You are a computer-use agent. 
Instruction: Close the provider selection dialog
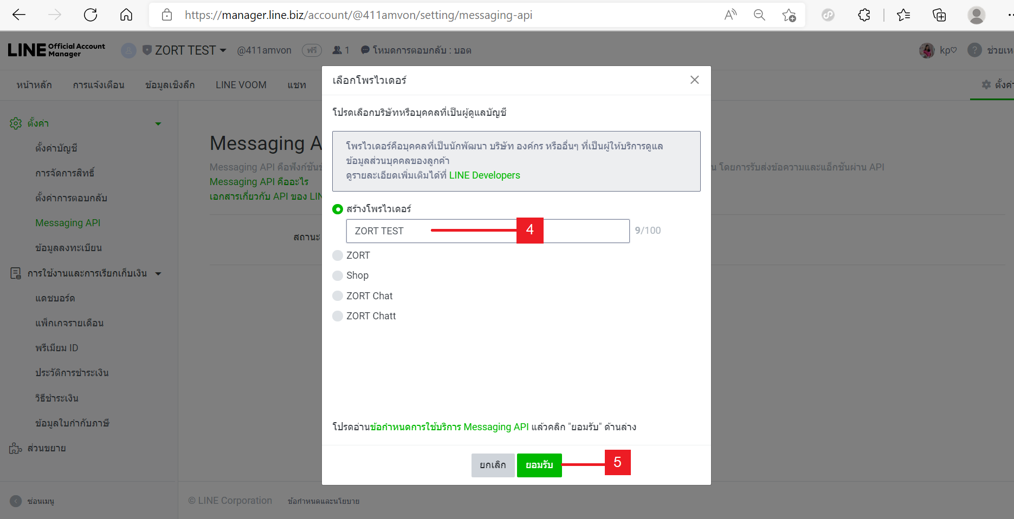(x=694, y=80)
